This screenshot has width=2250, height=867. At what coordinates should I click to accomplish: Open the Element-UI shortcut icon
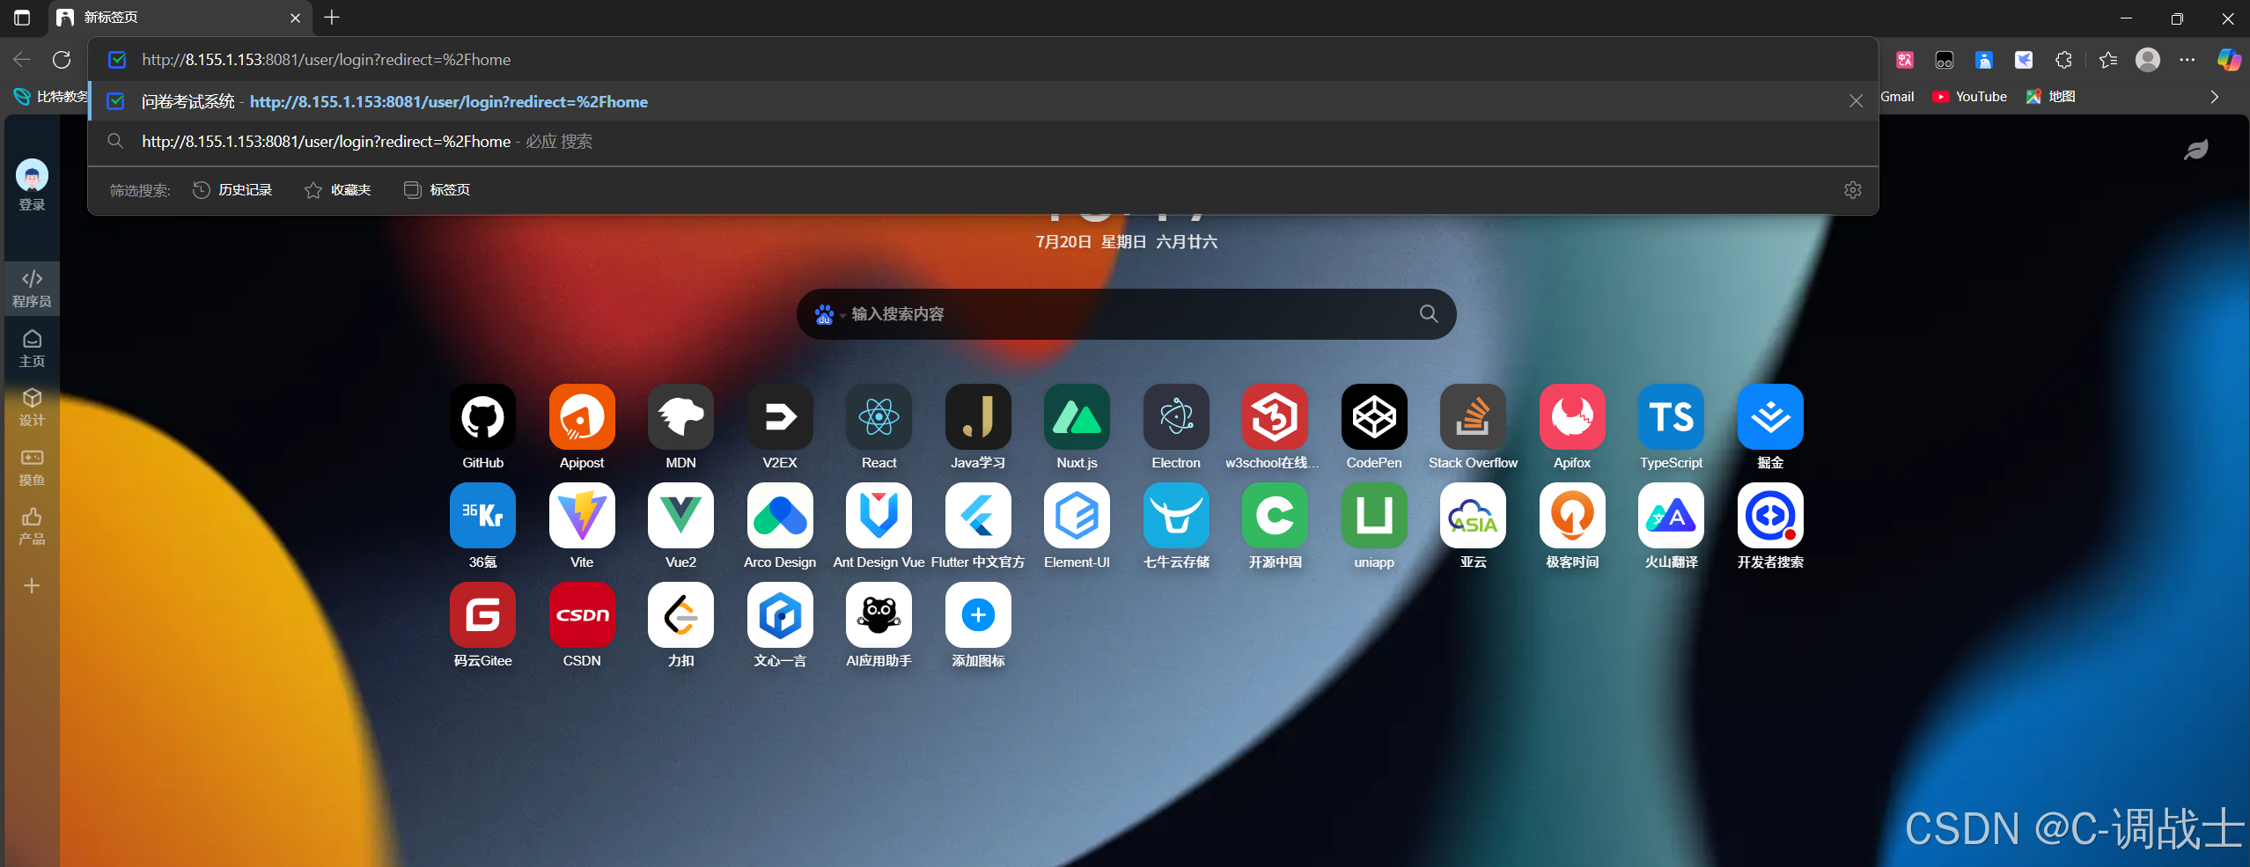1077,515
